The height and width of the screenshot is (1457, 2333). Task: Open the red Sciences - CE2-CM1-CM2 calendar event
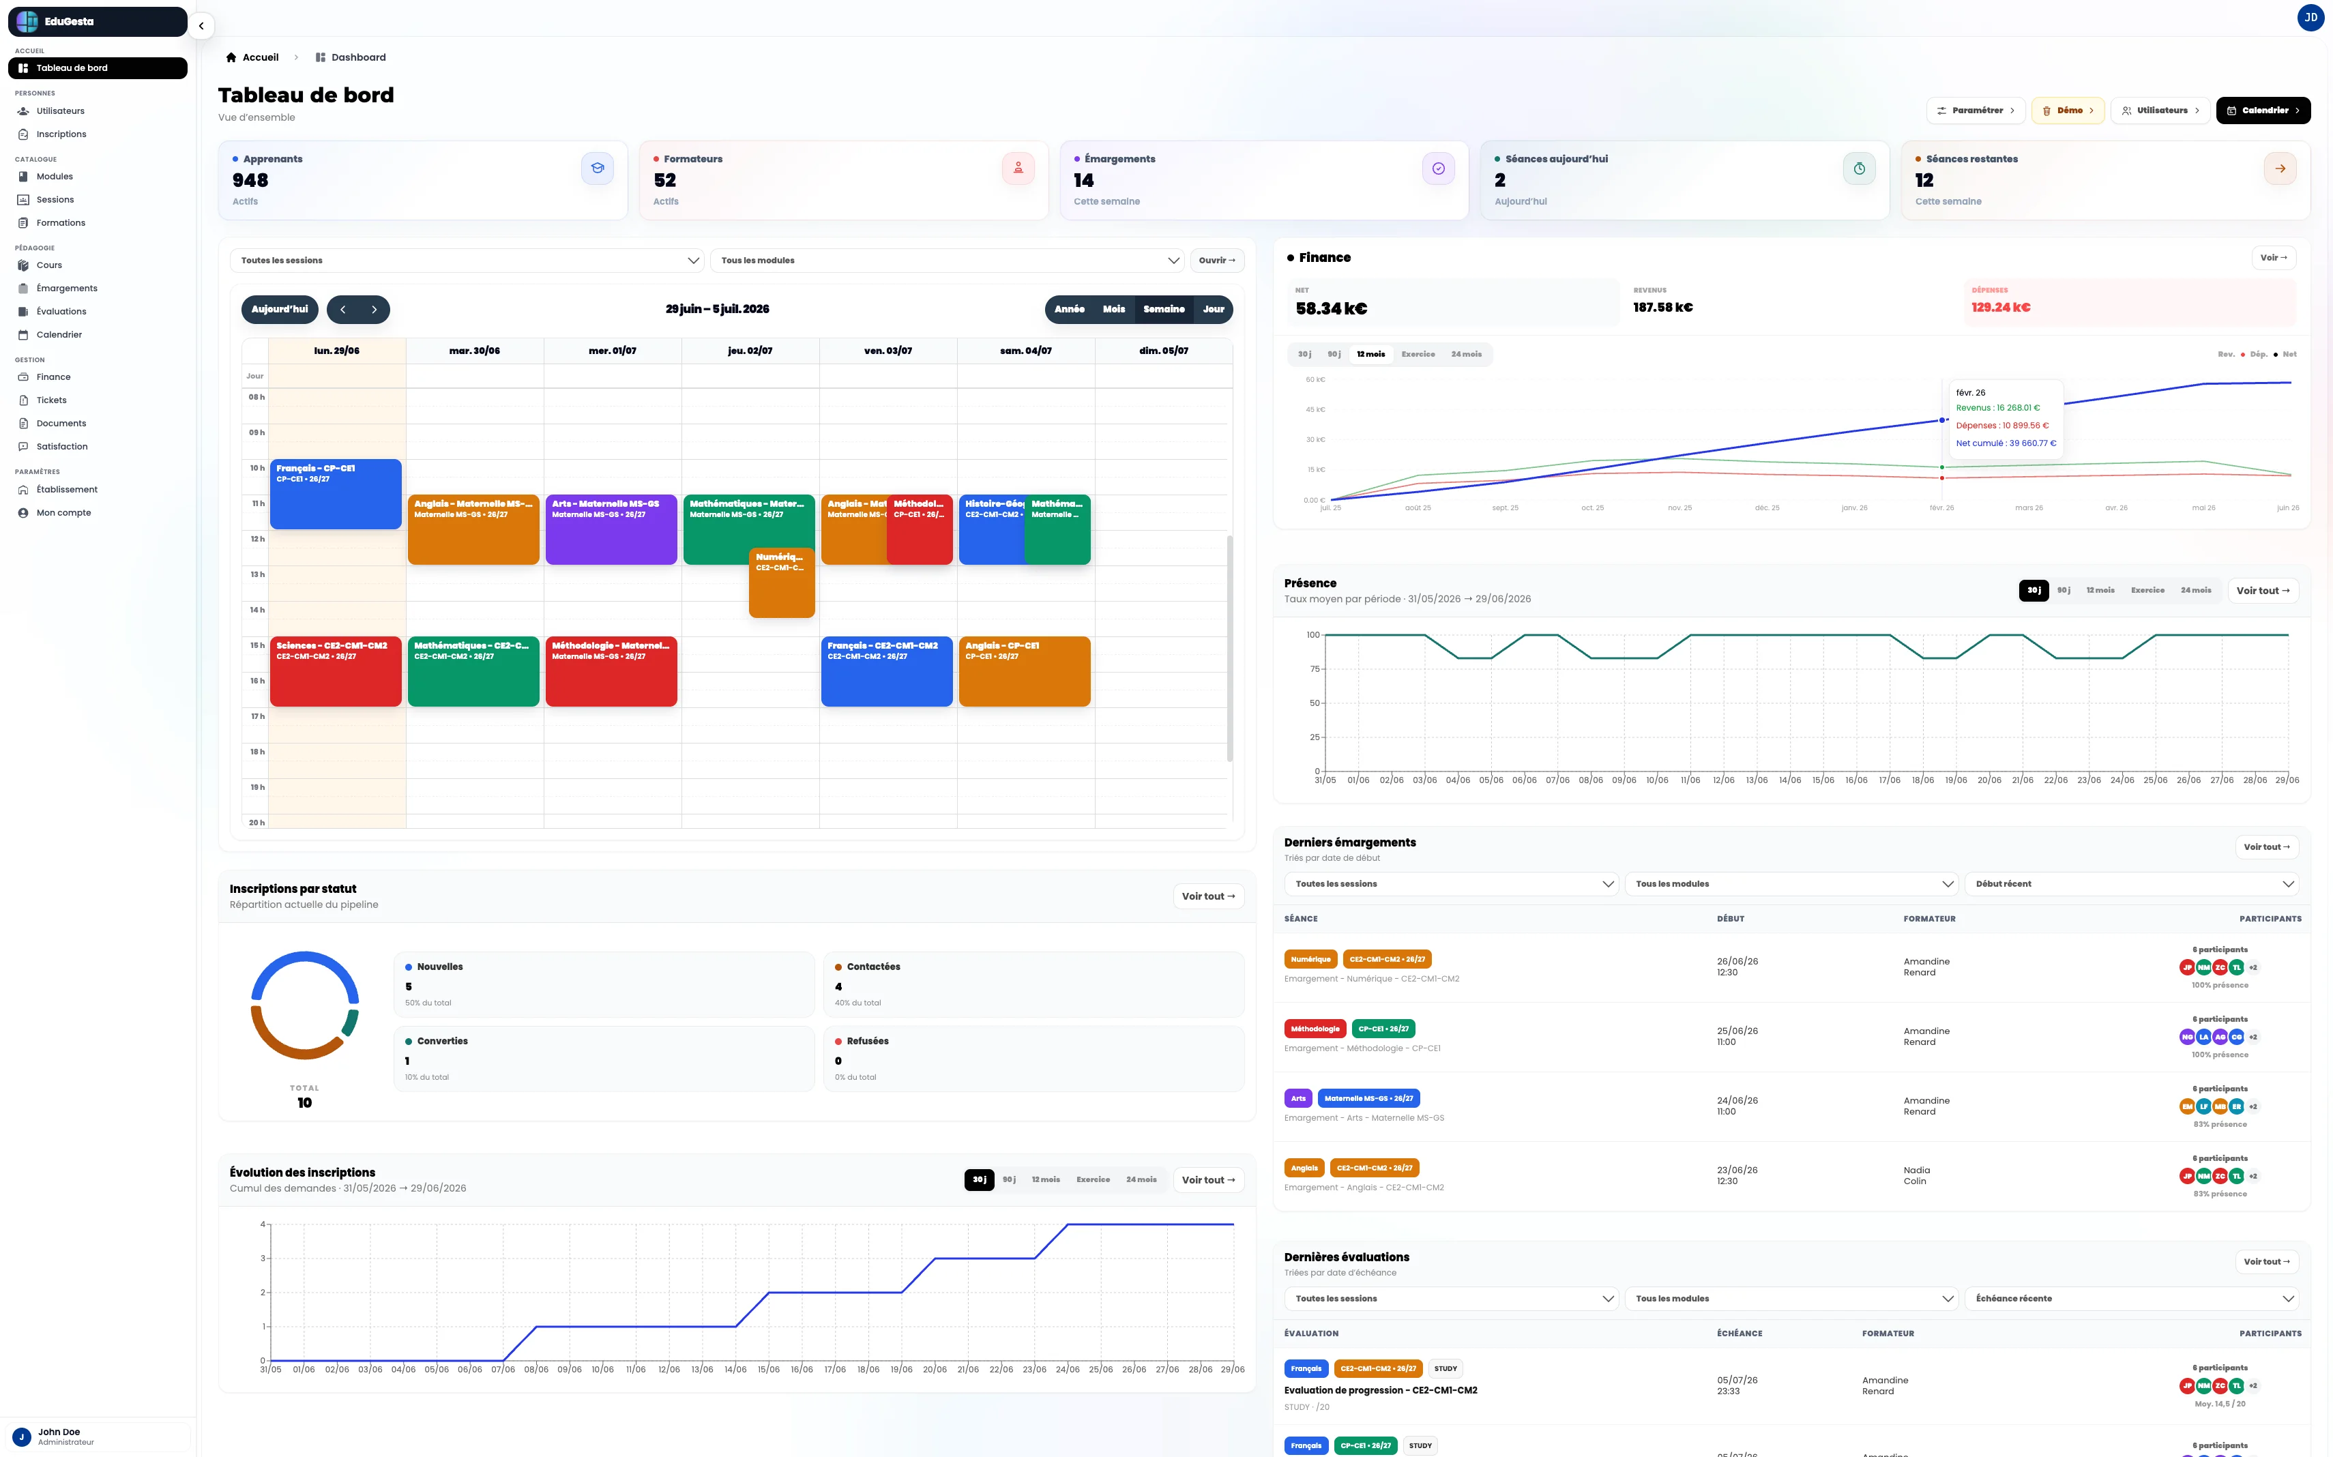(336, 672)
